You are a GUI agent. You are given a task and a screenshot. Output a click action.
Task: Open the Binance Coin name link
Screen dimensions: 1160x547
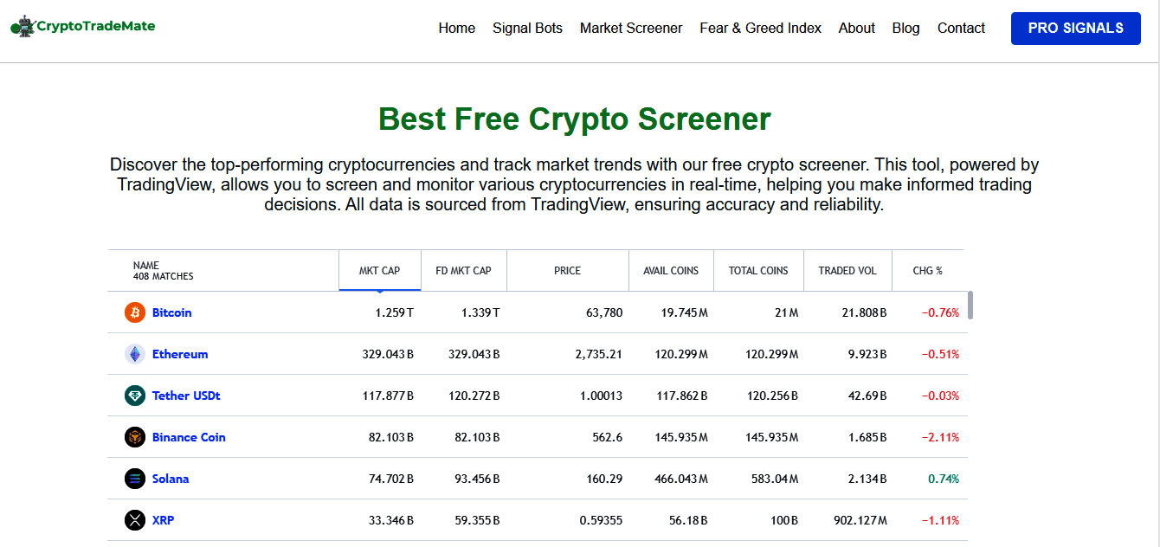click(x=189, y=437)
